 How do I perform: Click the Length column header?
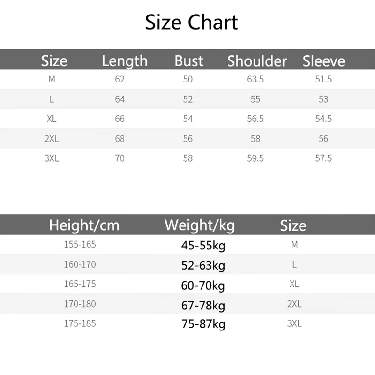124,61
